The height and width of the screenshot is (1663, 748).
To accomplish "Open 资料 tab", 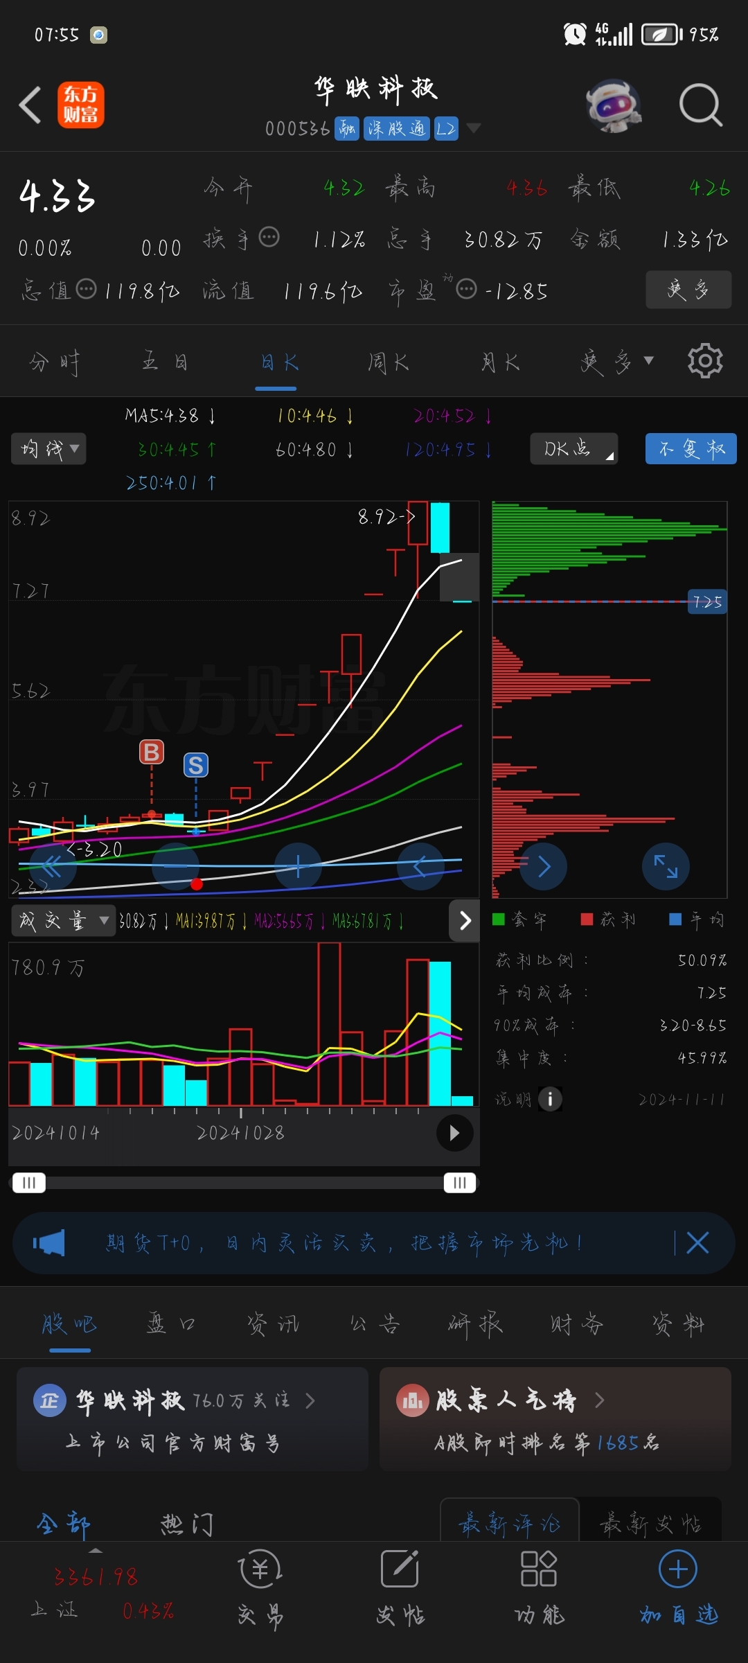I will coord(678,1324).
